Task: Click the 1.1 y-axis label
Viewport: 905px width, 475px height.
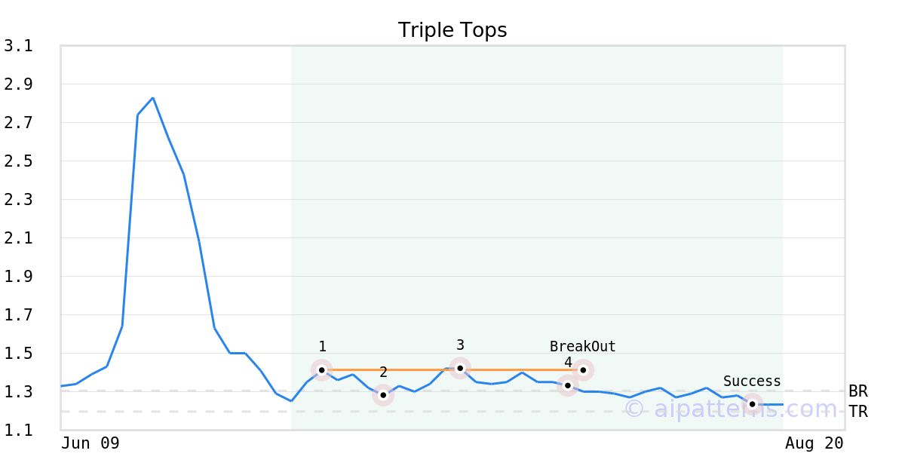Action: pos(18,431)
